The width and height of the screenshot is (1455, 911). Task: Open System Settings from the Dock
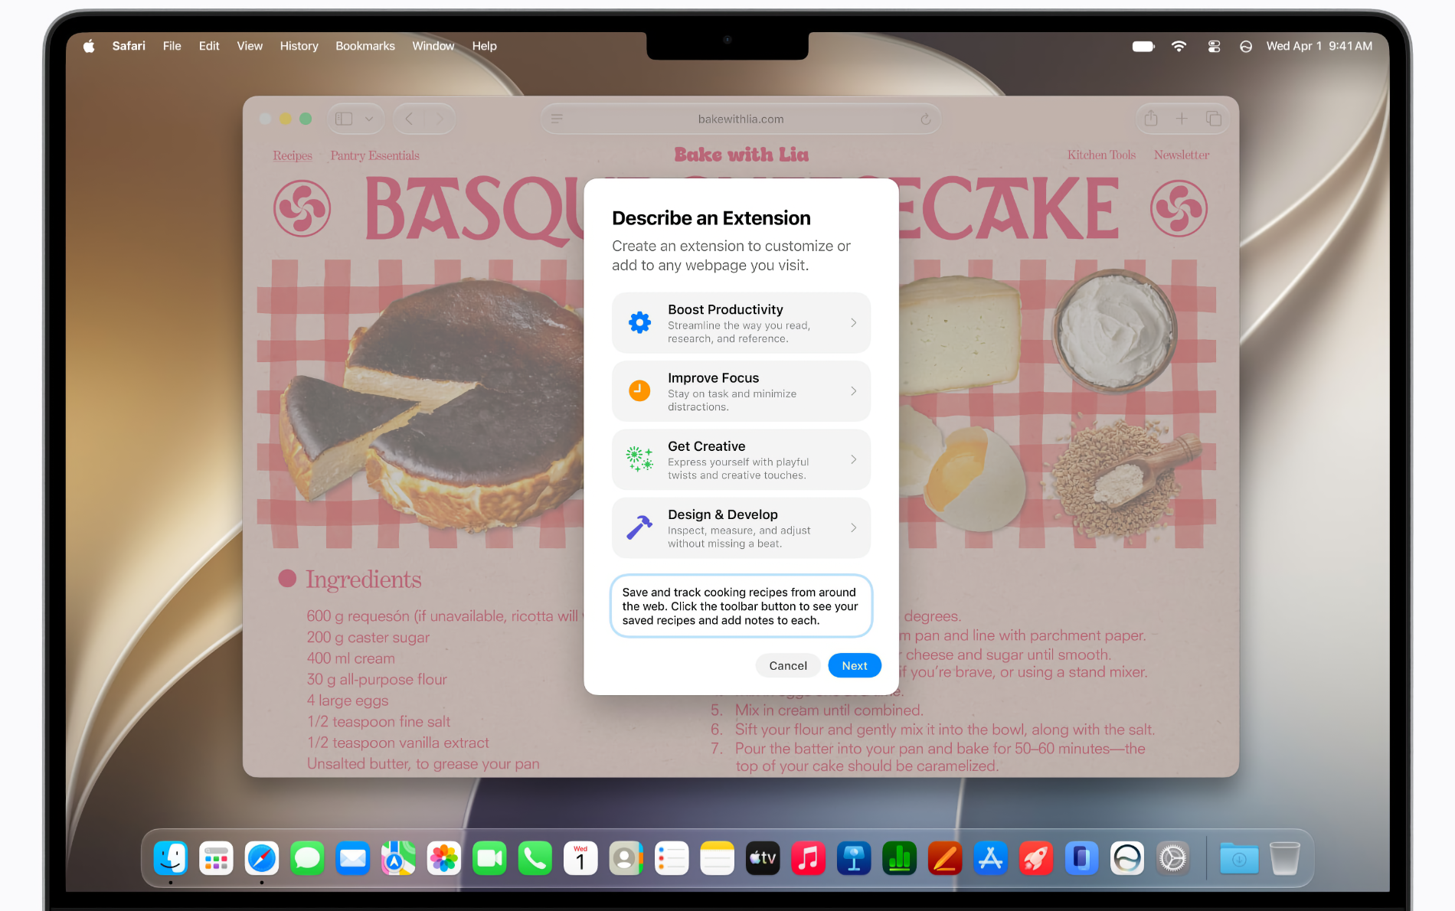[1172, 858]
